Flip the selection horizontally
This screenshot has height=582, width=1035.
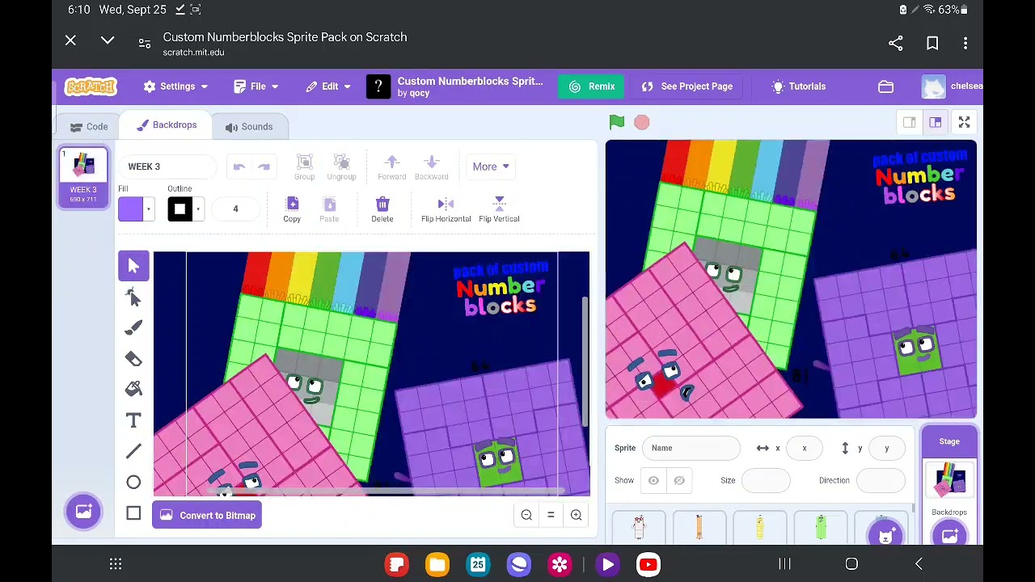(446, 209)
